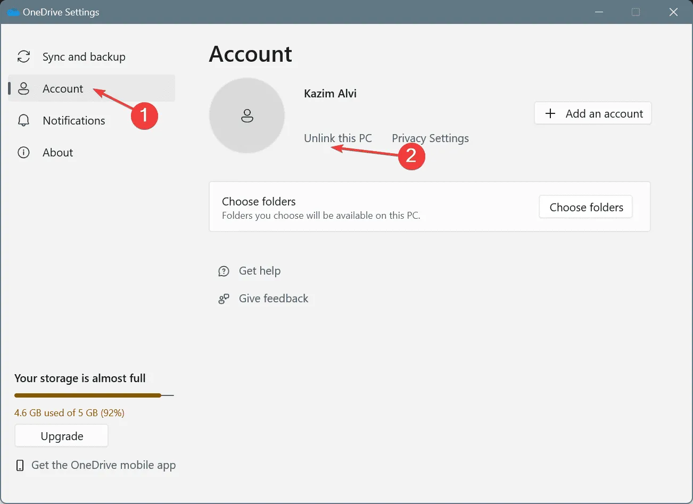Click the mobile phone icon near app link
This screenshot has height=504, width=693.
20,466
